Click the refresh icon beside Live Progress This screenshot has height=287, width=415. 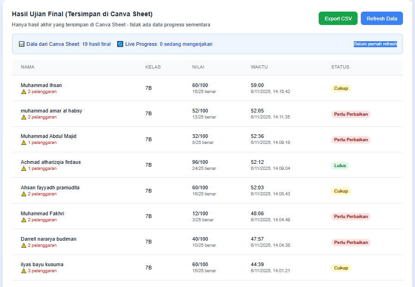(x=120, y=44)
